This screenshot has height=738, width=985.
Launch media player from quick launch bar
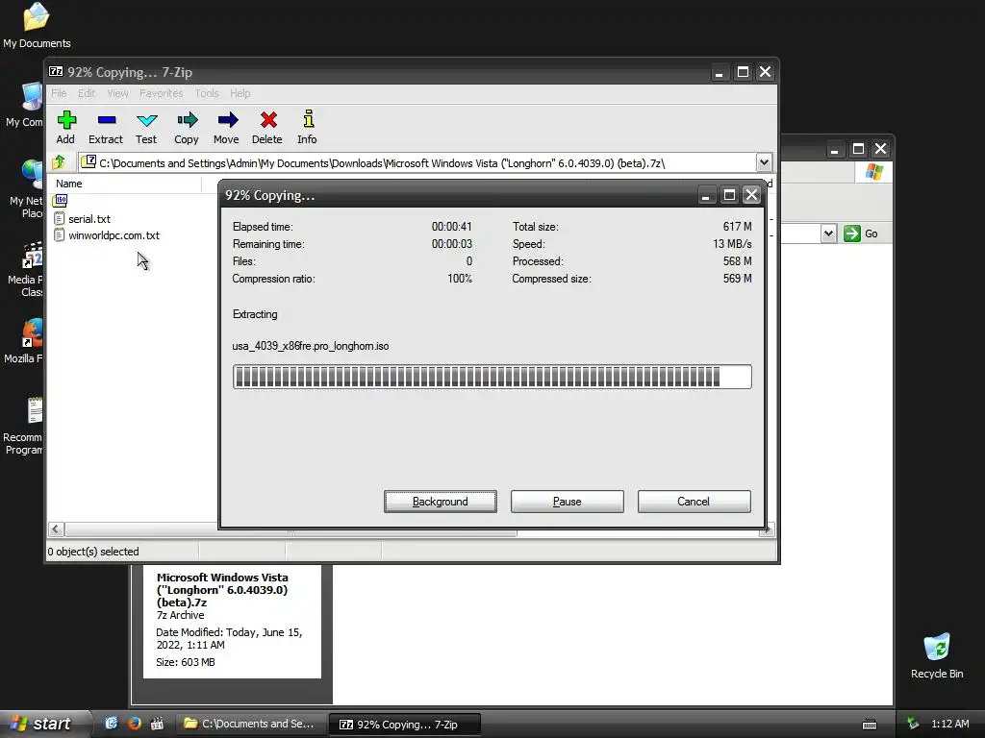pyautogui.click(x=157, y=723)
